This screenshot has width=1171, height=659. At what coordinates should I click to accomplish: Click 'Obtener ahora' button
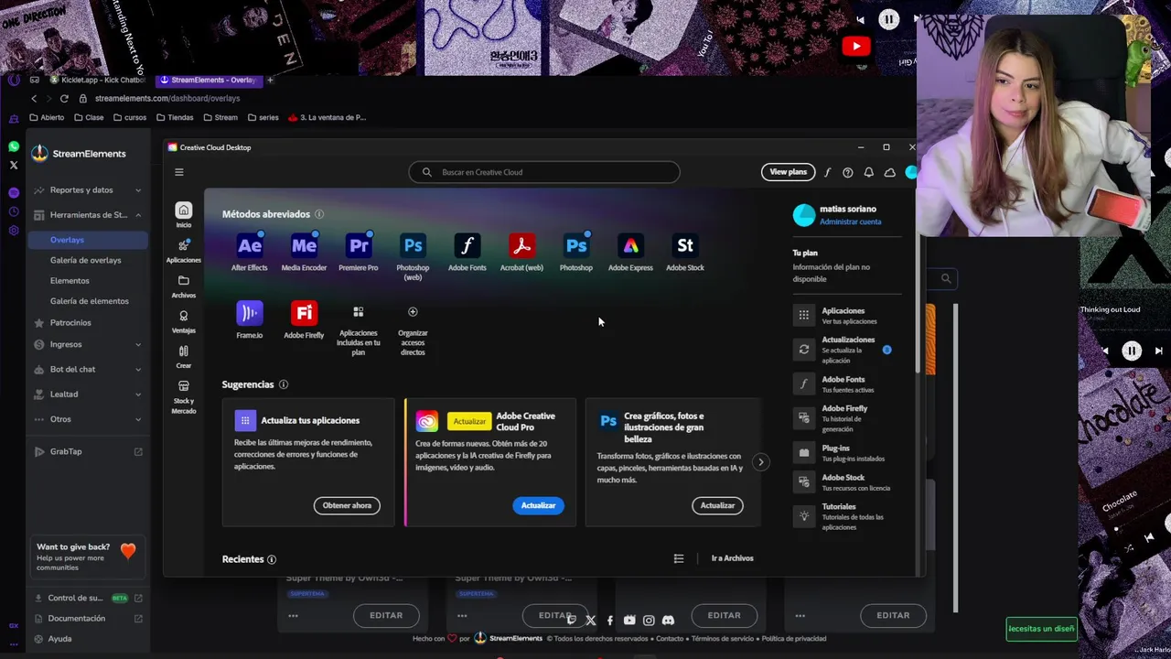[347, 505]
